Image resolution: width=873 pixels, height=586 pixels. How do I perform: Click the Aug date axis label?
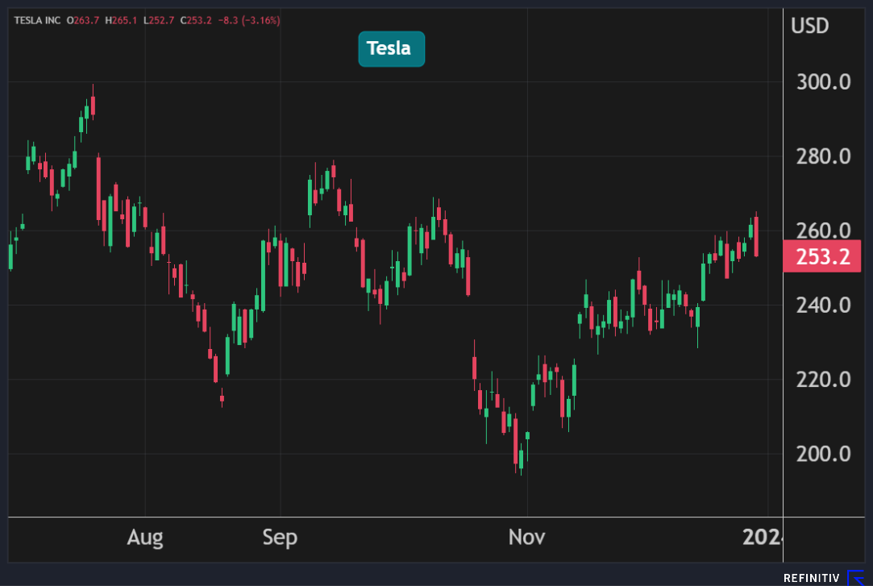[x=145, y=538]
